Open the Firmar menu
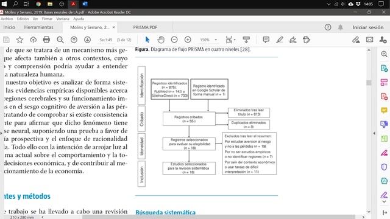The width and height of the screenshot is (390, 219). [x=47, y=19]
